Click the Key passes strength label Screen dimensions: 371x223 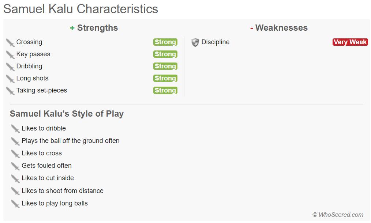click(x=33, y=54)
